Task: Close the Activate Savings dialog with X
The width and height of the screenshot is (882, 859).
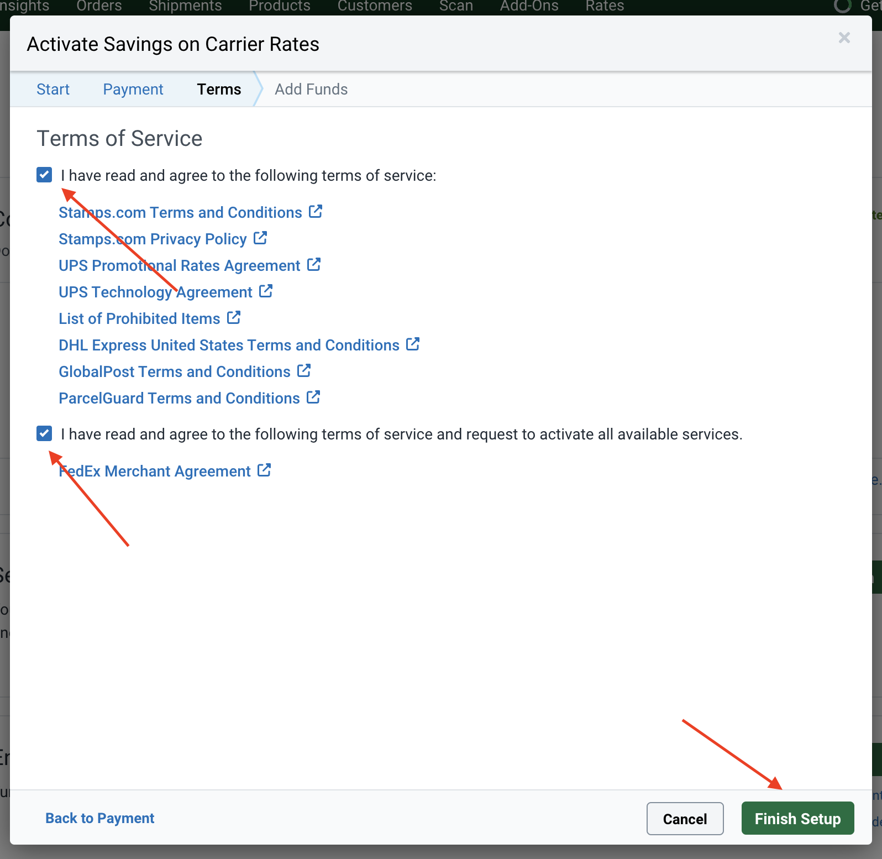Action: pyautogui.click(x=844, y=38)
